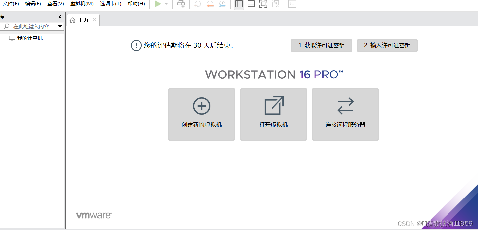Viewport: 478px width, 230px height.
Task: Click the green power-on play button
Action: [x=158, y=4]
